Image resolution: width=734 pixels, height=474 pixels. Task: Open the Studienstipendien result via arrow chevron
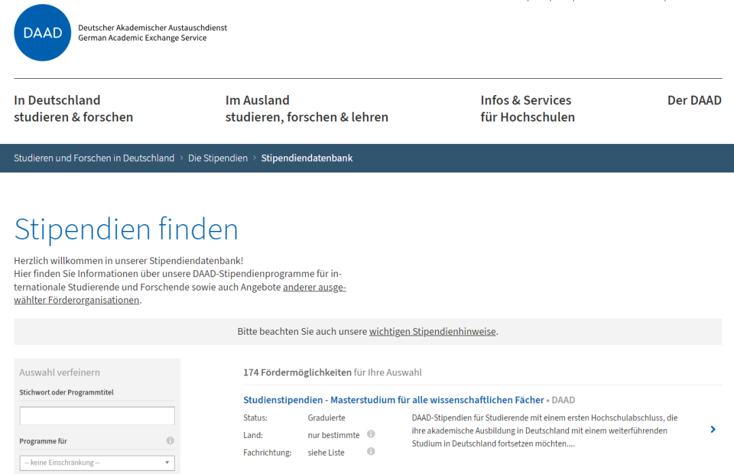(712, 429)
